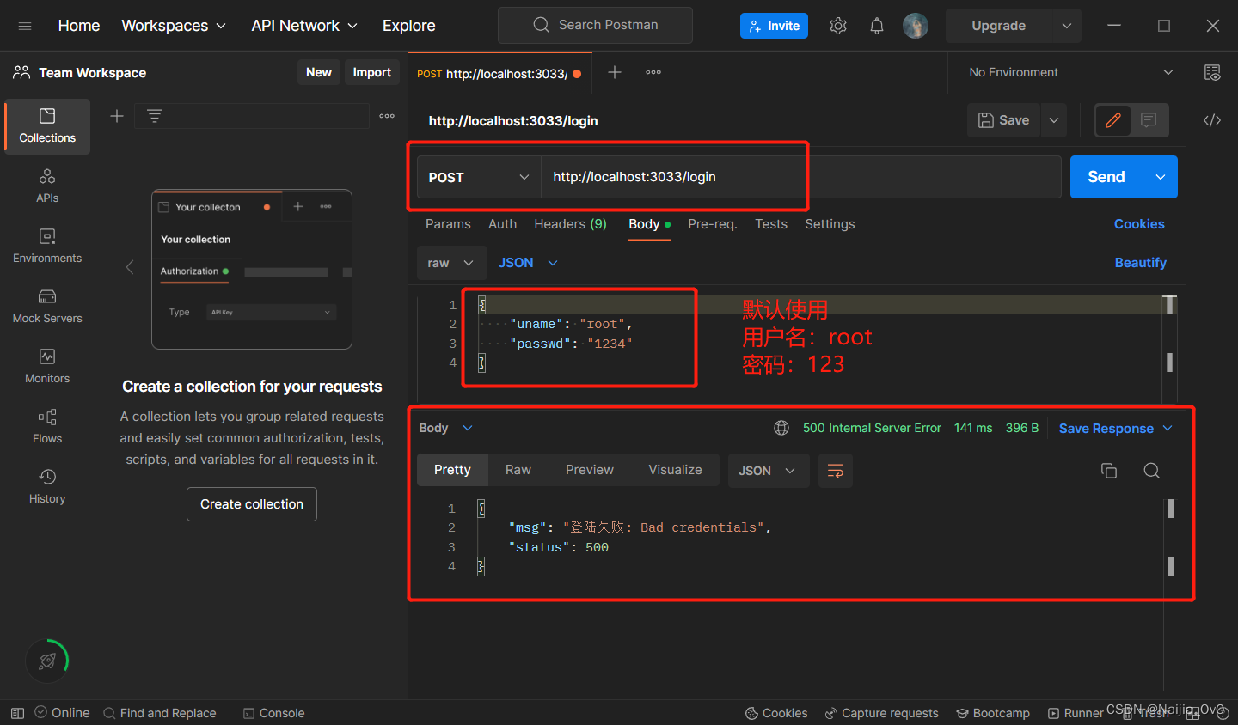Open the Console in status bar
The height and width of the screenshot is (725, 1238).
(x=274, y=713)
